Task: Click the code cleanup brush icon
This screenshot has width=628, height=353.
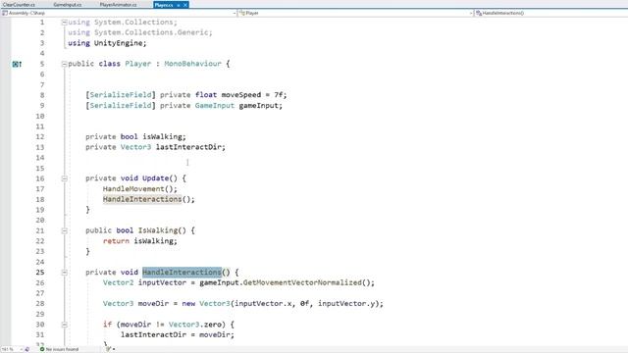Action: pyautogui.click(x=108, y=349)
